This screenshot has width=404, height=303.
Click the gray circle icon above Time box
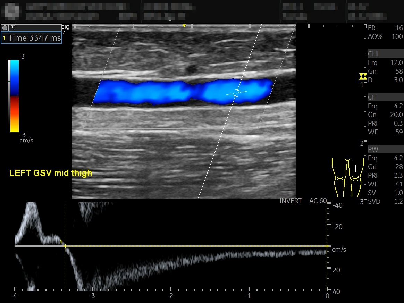pyautogui.click(x=5, y=27)
